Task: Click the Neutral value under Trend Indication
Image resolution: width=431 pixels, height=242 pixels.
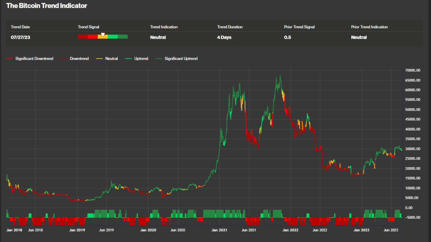Action: click(x=158, y=37)
